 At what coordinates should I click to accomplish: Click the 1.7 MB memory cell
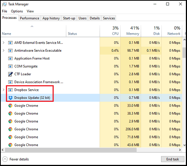point(131,66)
